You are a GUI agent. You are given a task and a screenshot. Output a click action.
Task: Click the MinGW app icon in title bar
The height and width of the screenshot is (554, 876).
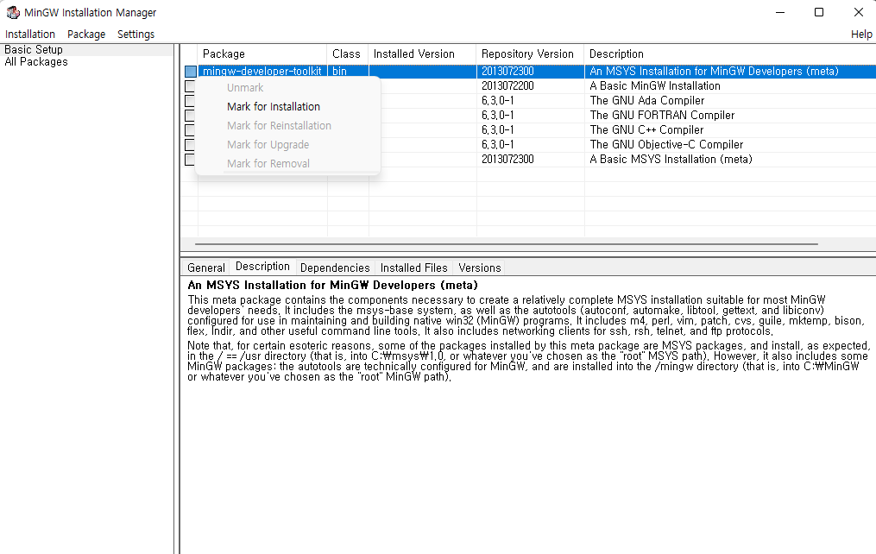click(x=13, y=12)
